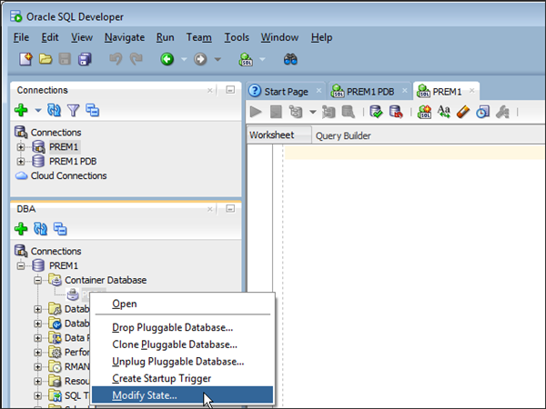This screenshot has width=546, height=409.
Task: Click SQL Tuning Advisor icon
Action: pyautogui.click(x=349, y=112)
